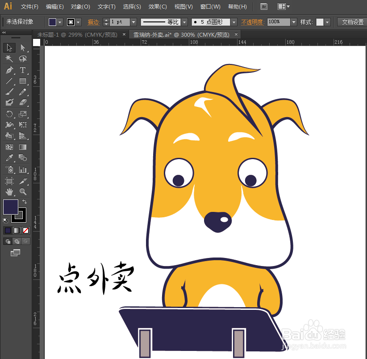Choose the Hand tool
This screenshot has width=367, height=359.
[x=9, y=191]
